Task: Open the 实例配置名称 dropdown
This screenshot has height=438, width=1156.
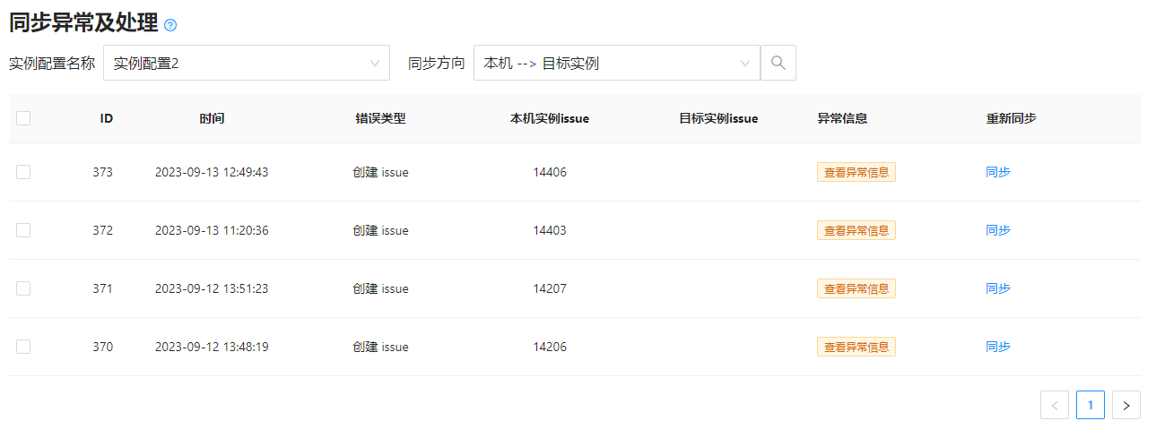Action: click(x=247, y=63)
